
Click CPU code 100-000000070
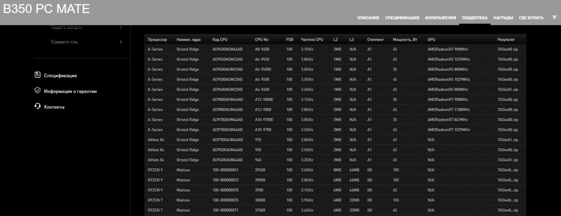pyautogui.click(x=225, y=190)
